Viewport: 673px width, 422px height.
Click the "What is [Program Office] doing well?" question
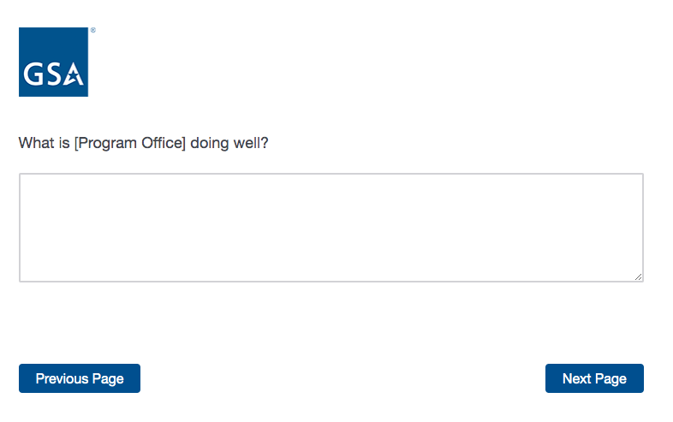tap(144, 143)
